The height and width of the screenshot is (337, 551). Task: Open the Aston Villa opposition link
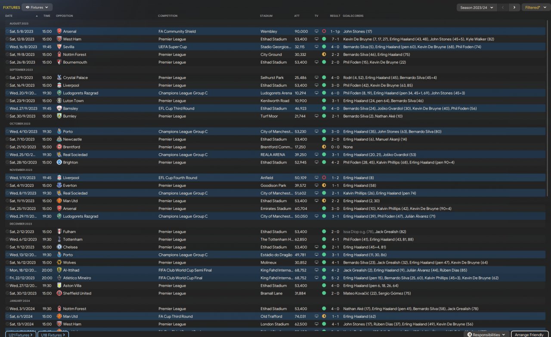(73, 286)
